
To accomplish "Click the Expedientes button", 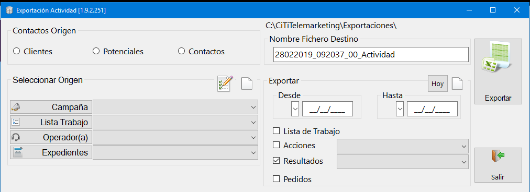I will [x=51, y=152].
